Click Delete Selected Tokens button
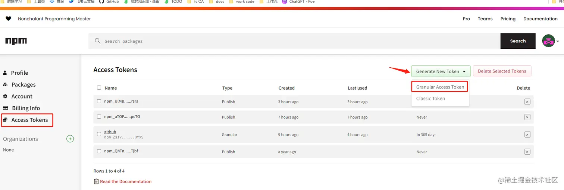This screenshot has width=564, height=190. click(502, 71)
